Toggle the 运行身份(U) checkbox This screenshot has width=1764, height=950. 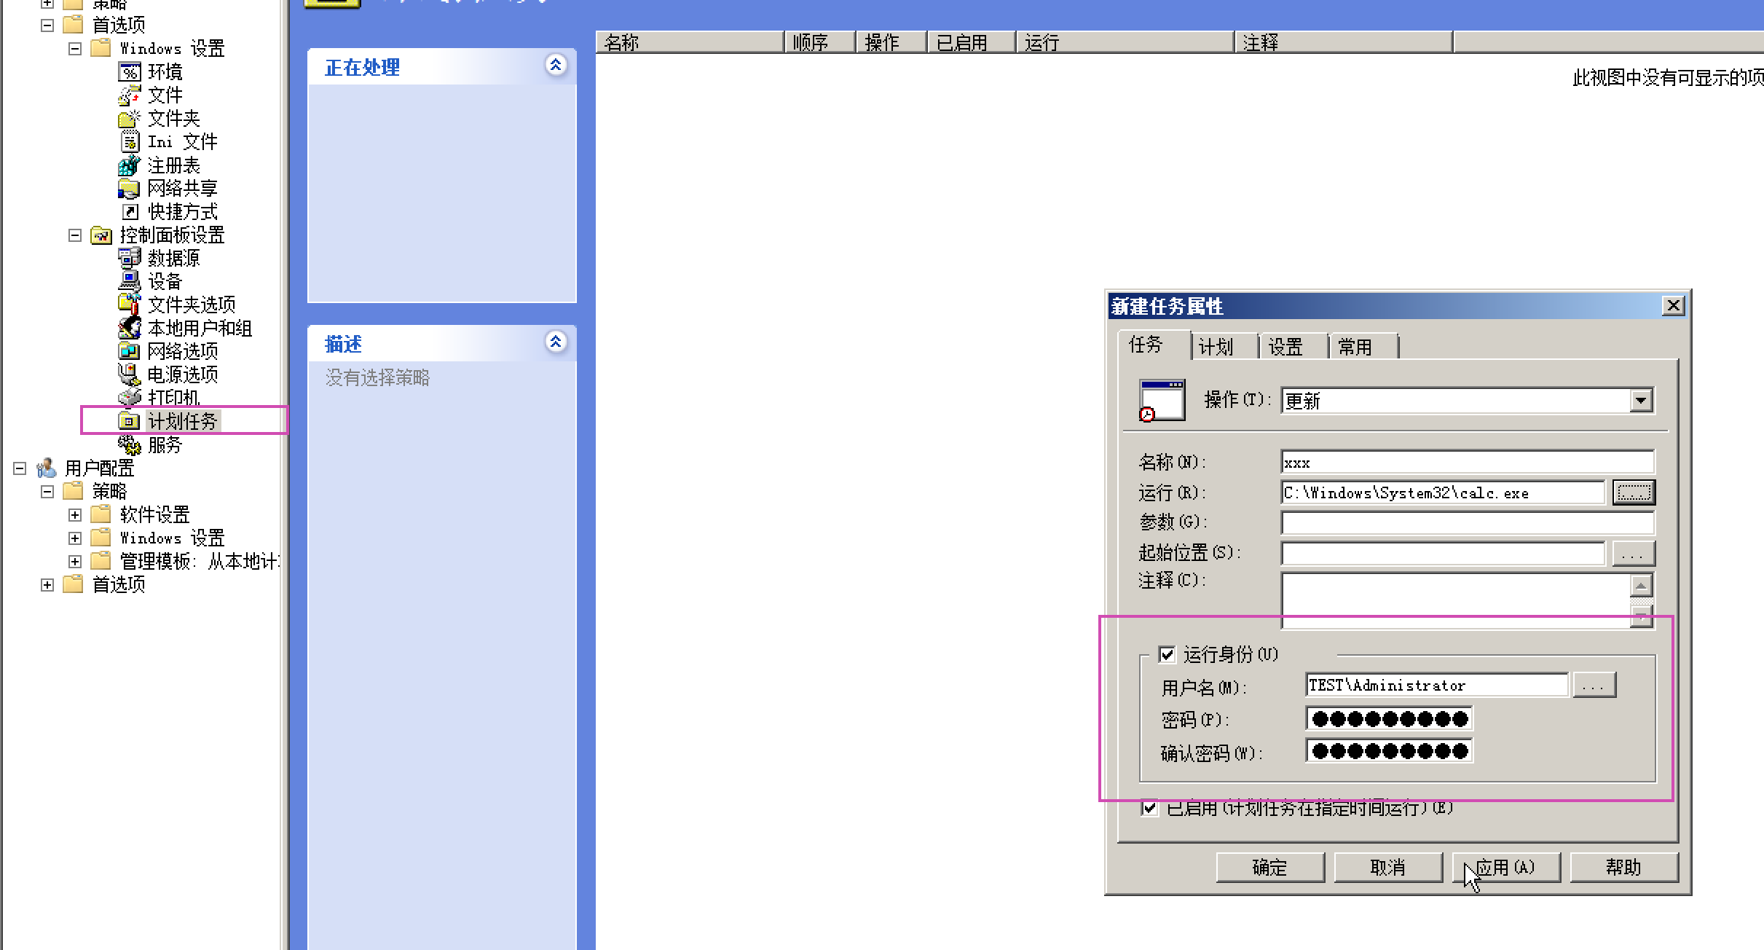click(1168, 654)
